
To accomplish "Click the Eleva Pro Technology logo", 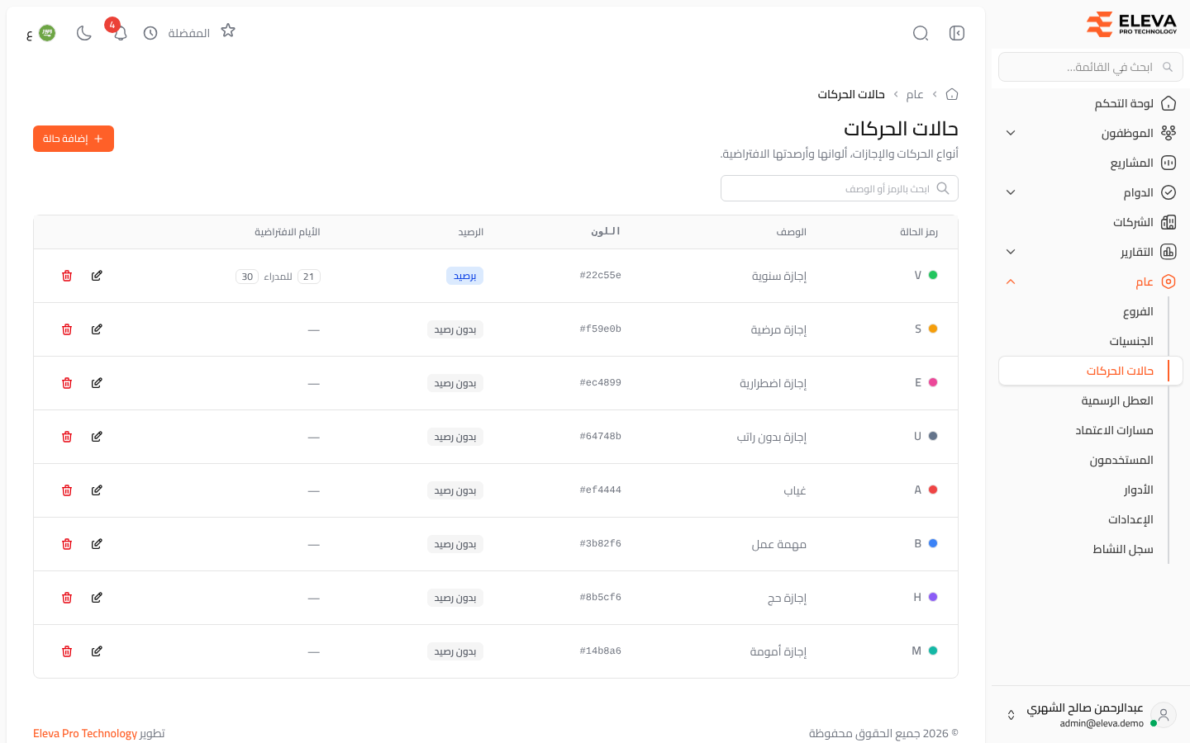I will pos(1131,25).
